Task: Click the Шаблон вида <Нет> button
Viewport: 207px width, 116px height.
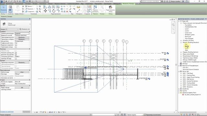Action: point(22,72)
